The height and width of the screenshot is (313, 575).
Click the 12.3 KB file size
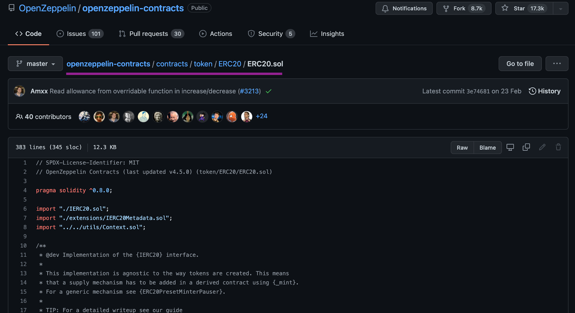(105, 147)
